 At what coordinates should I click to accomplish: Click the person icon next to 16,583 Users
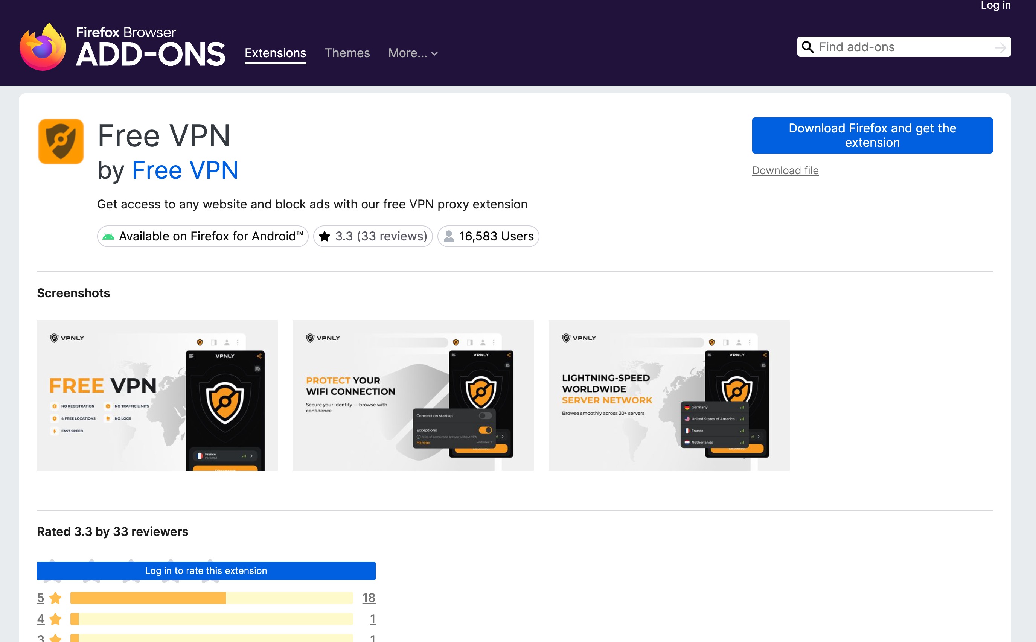click(x=449, y=236)
